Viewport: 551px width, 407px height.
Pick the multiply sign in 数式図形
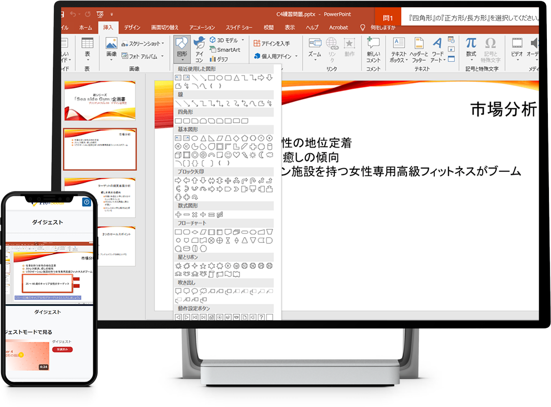pos(195,214)
